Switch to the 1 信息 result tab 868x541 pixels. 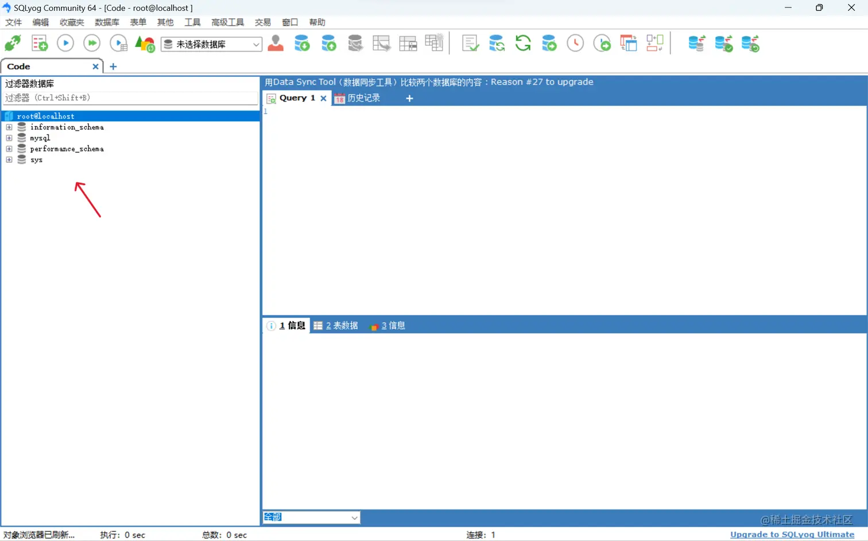[286, 326]
